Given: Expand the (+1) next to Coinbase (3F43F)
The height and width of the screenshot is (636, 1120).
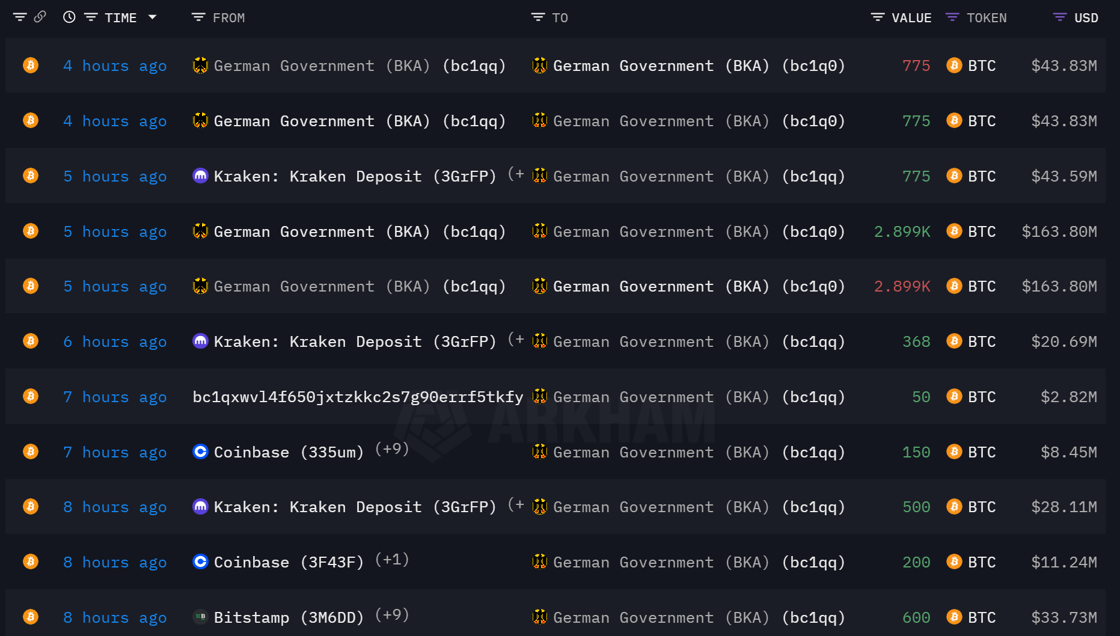Looking at the screenshot, I should pos(392,560).
